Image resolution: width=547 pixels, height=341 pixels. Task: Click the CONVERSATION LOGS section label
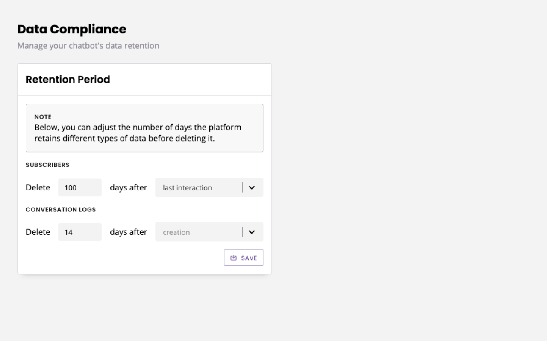click(x=61, y=209)
